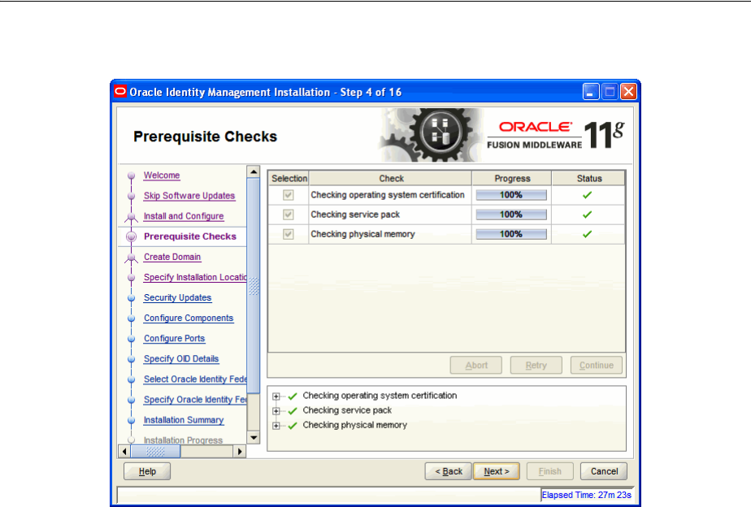Toggle checkbox for operating system certification check
Image resolution: width=751 pixels, height=507 pixels.
[x=289, y=195]
